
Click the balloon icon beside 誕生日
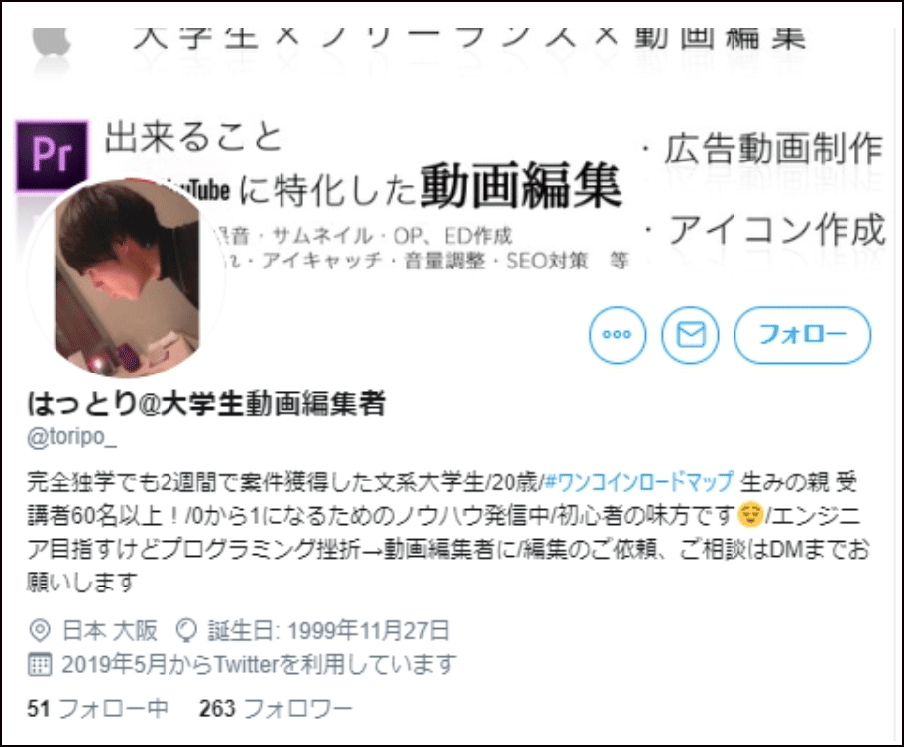coord(186,630)
